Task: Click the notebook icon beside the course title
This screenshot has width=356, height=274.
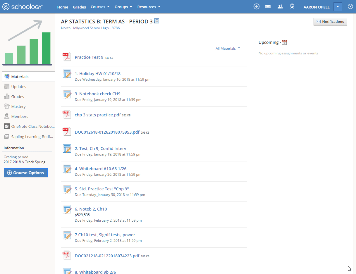Action: pyautogui.click(x=156, y=21)
